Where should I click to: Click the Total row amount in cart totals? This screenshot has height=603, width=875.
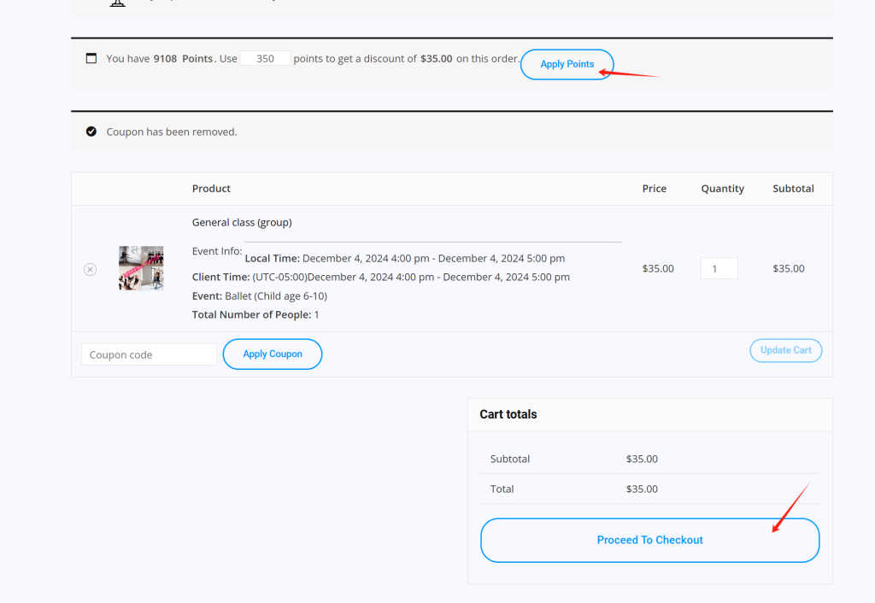coord(642,489)
